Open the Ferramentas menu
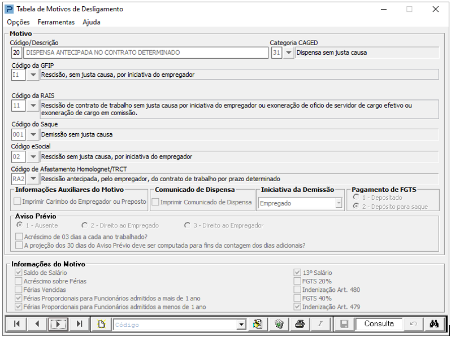The height and width of the screenshot is (337, 451). click(x=56, y=22)
